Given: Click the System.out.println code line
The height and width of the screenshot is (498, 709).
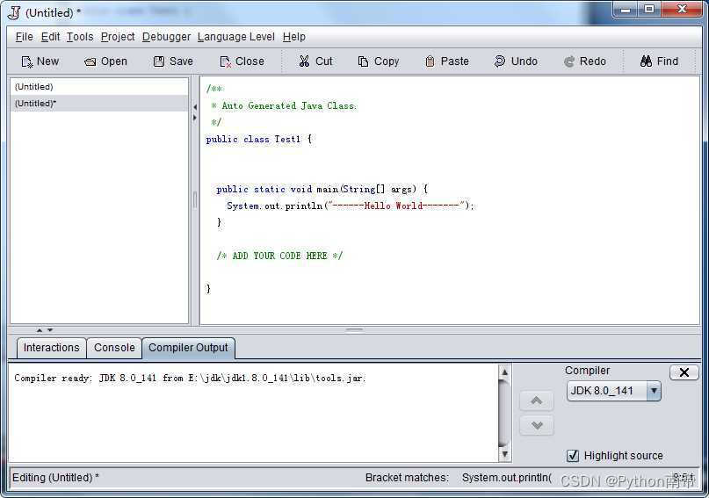Looking at the screenshot, I should [351, 206].
